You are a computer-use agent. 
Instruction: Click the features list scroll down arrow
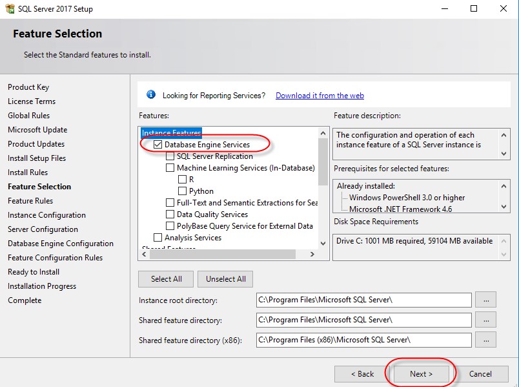(323, 244)
